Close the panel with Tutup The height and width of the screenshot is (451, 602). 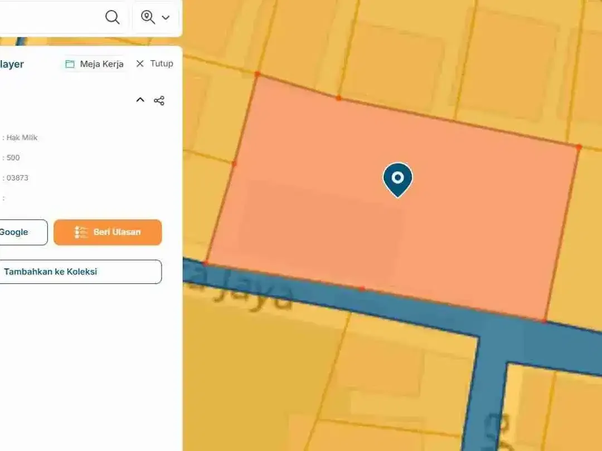tap(155, 63)
